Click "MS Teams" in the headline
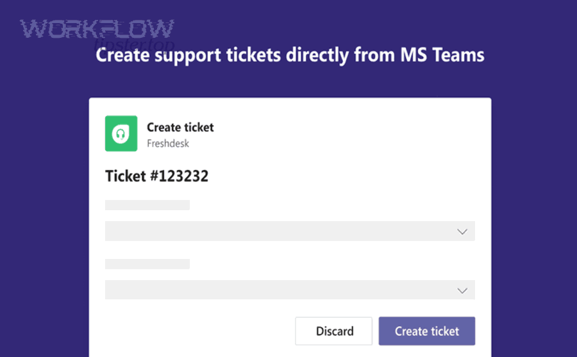 (x=449, y=55)
